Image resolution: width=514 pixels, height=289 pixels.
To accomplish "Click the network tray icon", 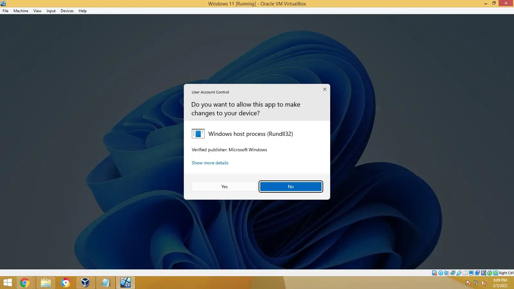I will click(x=476, y=283).
